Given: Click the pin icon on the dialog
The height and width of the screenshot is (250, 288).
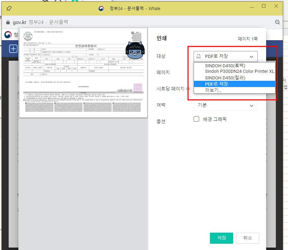Looking at the screenshot, I should [8, 8].
